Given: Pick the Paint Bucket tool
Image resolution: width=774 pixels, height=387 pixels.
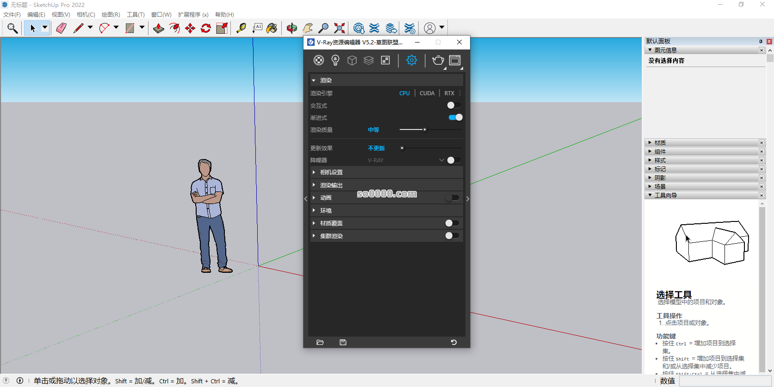Looking at the screenshot, I should [272, 28].
